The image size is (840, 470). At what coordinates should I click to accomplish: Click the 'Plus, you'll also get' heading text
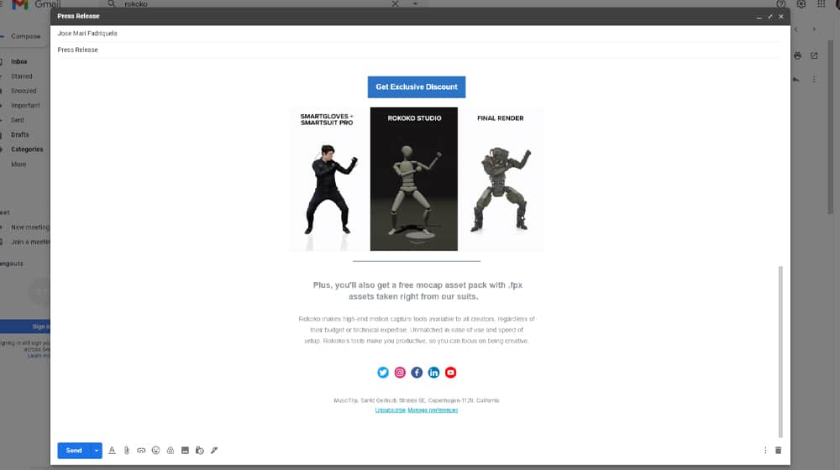417,290
